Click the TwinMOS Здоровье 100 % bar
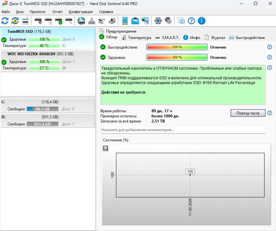Screen dimensions: 276x231 pos(44,39)
